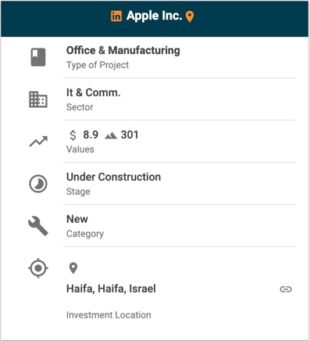Image resolution: width=310 pixels, height=341 pixels.
Task: Select the Under Construction stage entry
Action: coord(180,184)
